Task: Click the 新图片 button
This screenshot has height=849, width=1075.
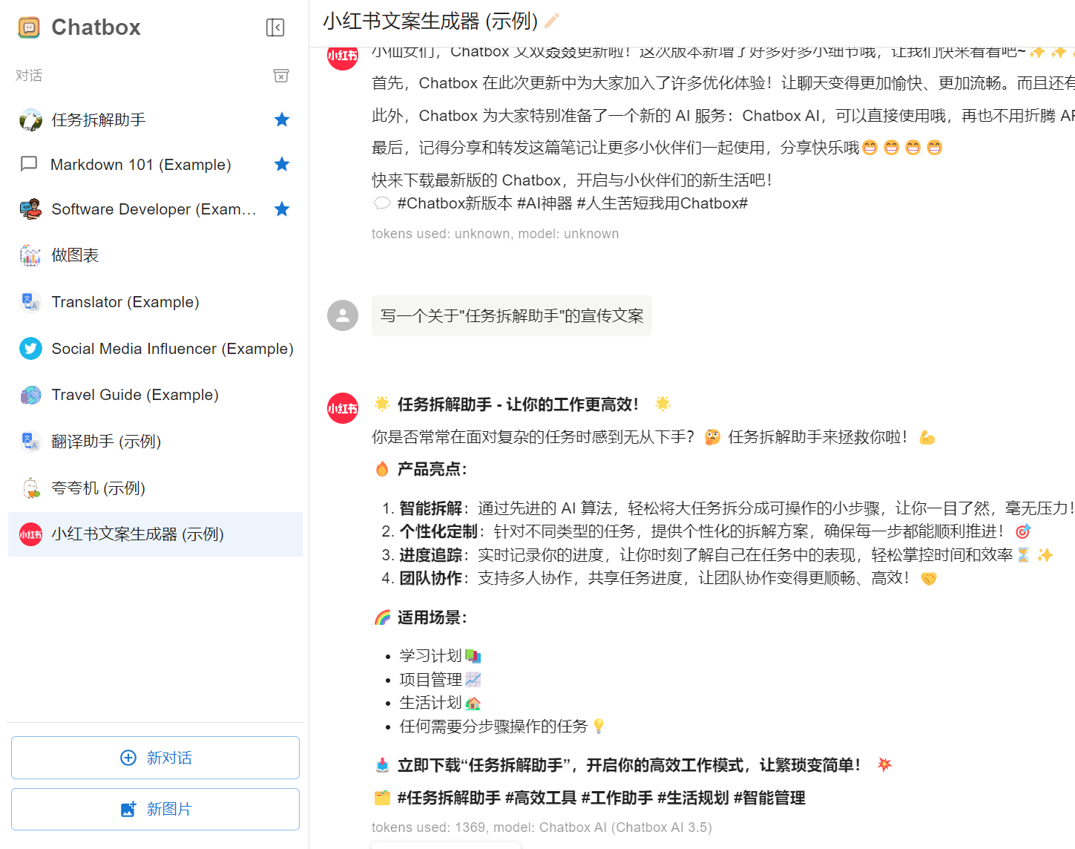Action: click(x=155, y=809)
